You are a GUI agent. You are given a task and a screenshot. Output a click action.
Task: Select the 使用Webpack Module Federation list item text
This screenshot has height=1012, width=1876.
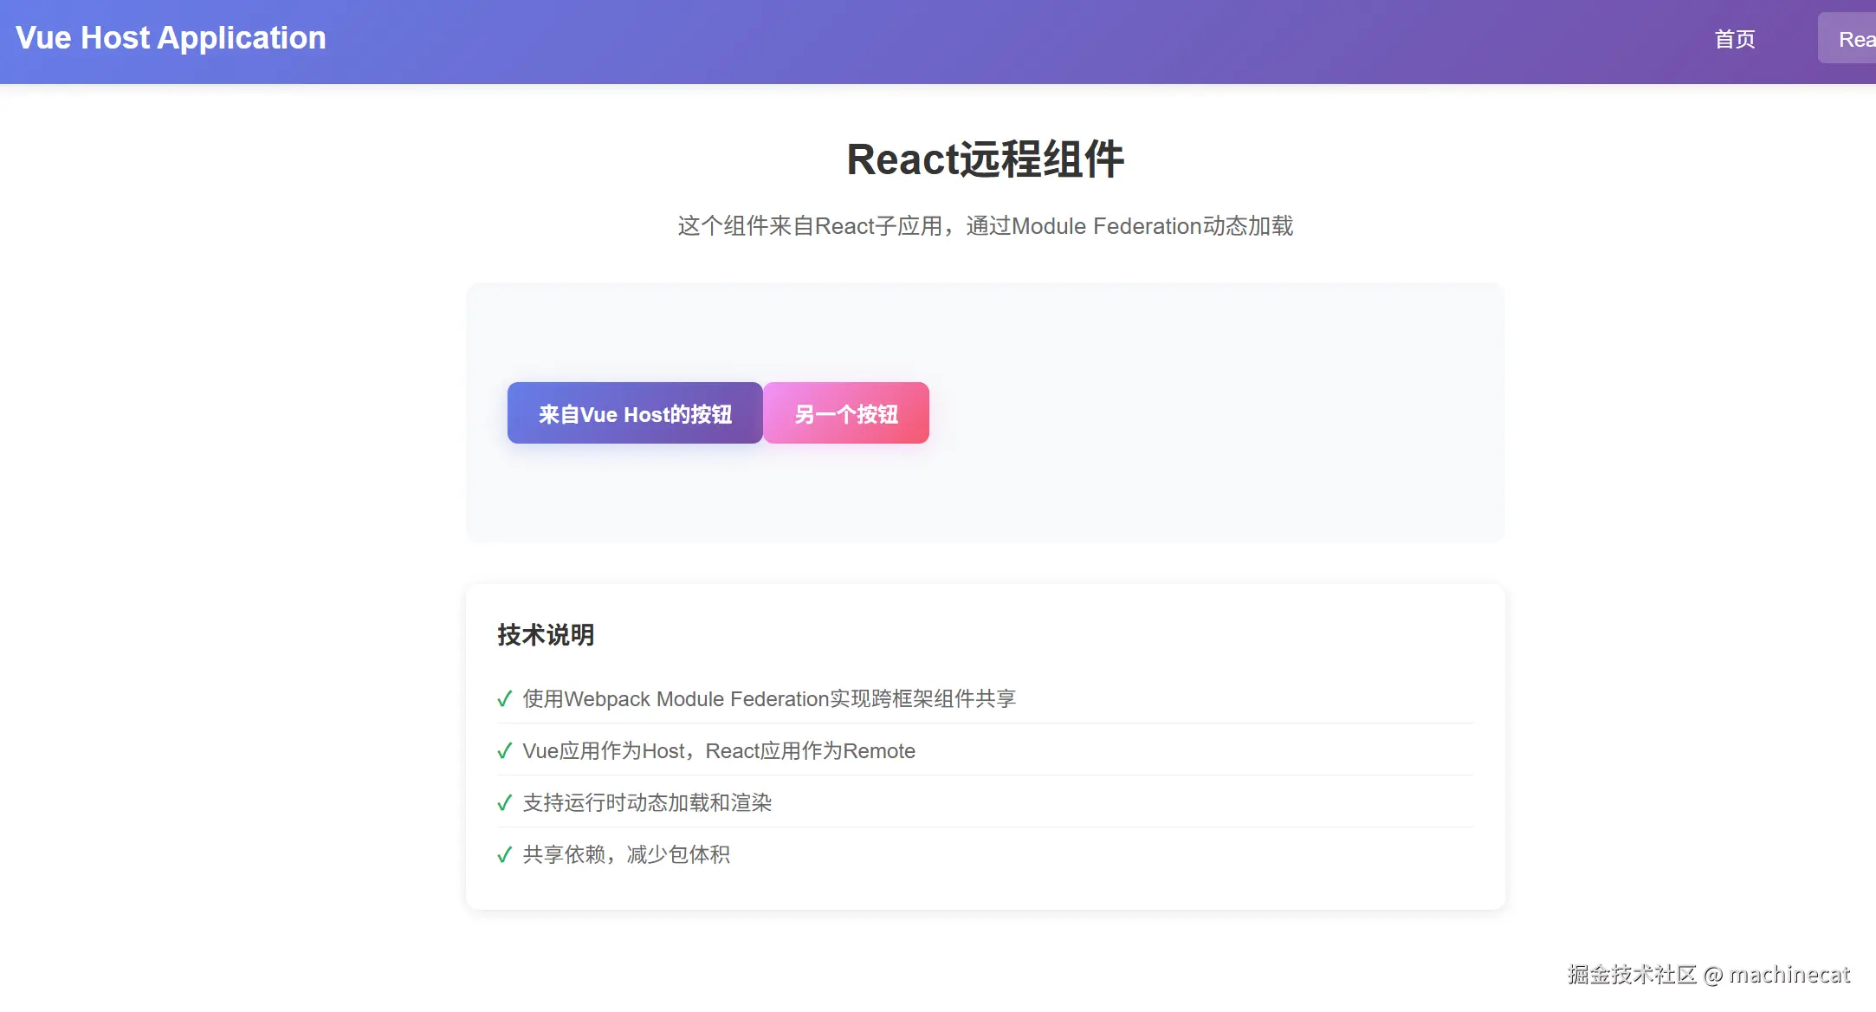(768, 699)
